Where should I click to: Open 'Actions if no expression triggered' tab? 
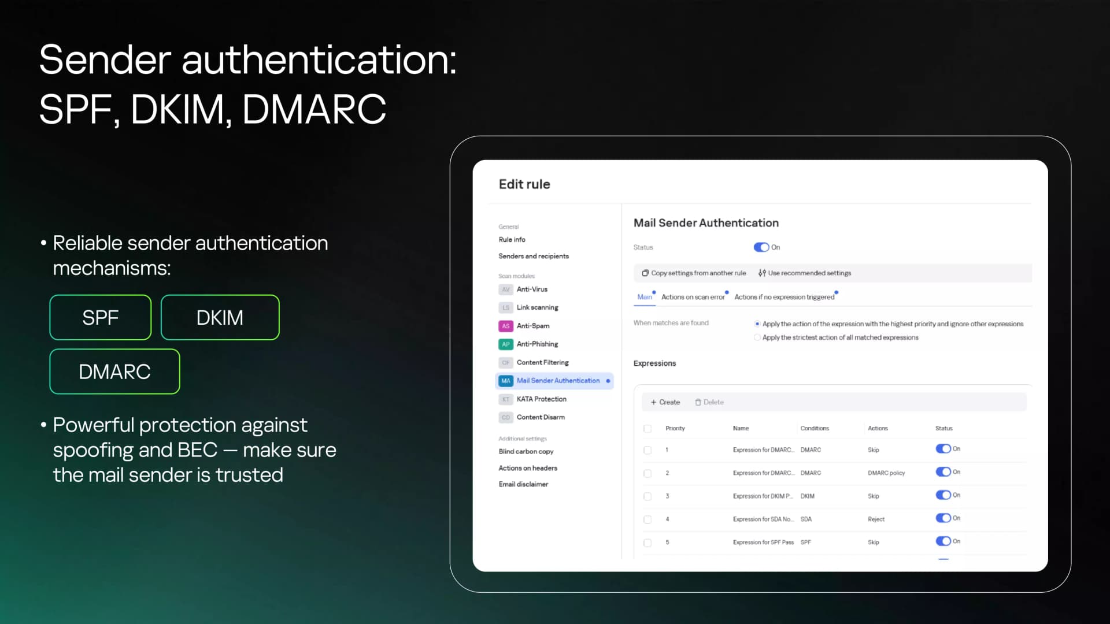pos(784,297)
